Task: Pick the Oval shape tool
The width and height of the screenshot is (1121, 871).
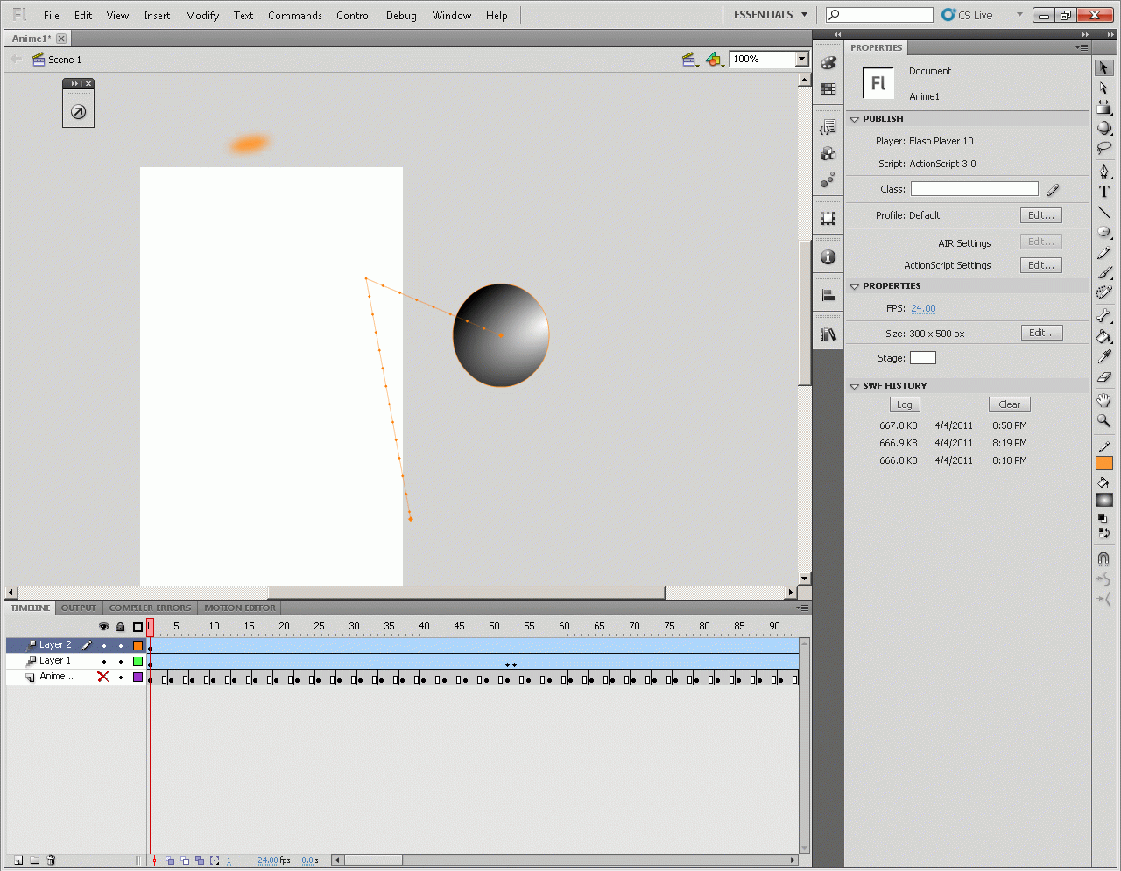Action: [x=1103, y=232]
